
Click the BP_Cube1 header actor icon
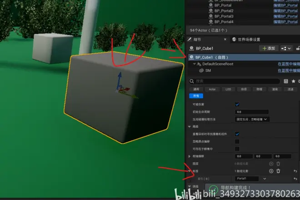click(x=191, y=48)
